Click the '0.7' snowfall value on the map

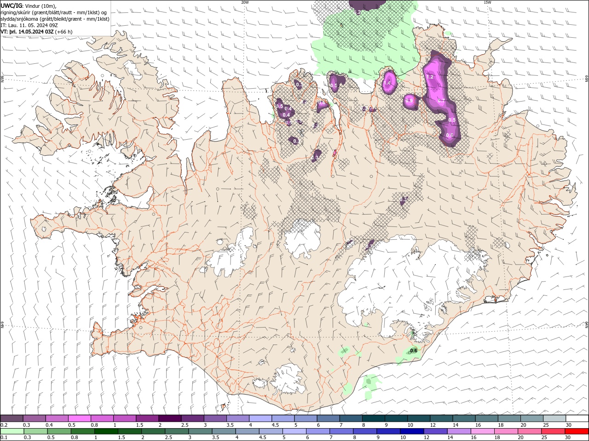pyautogui.click(x=441, y=100)
